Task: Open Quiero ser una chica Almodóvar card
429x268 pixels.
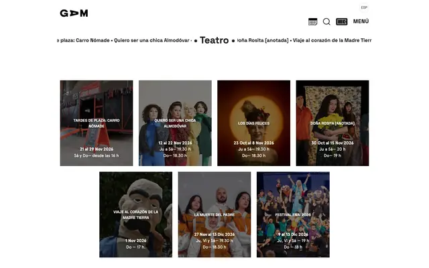Action: [175, 123]
